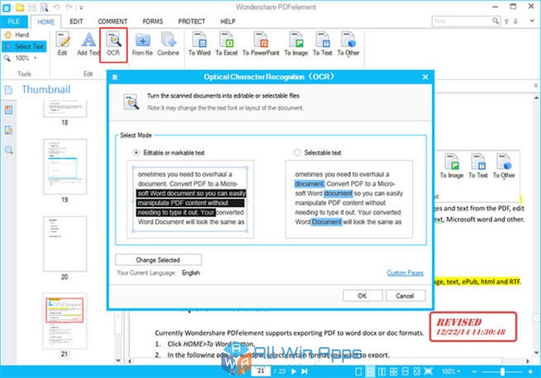The image size is (541, 378).
Task: Open the 100% zoom dropdown in Tools group
Action: 36,58
